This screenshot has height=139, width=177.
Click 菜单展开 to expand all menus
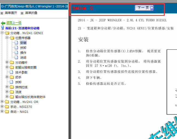(x=11, y=13)
